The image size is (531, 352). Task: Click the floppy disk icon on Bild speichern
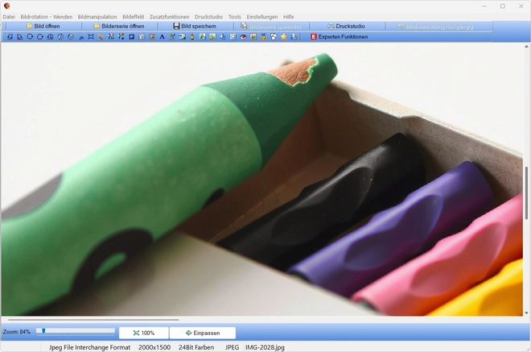pyautogui.click(x=176, y=27)
